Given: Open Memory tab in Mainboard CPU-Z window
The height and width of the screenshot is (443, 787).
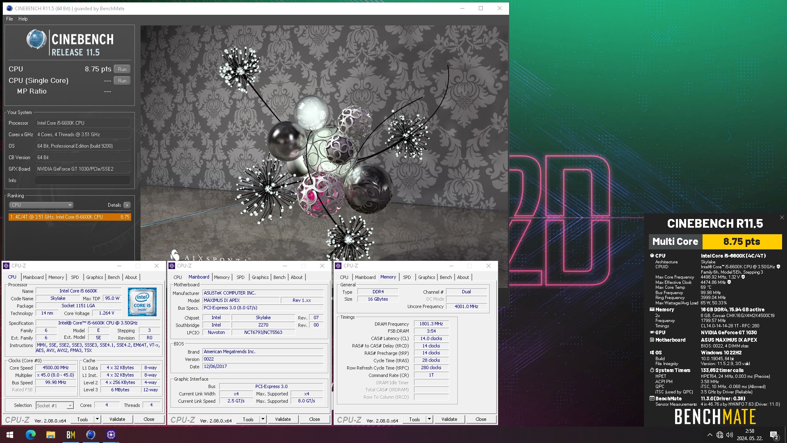Looking at the screenshot, I should (x=222, y=277).
